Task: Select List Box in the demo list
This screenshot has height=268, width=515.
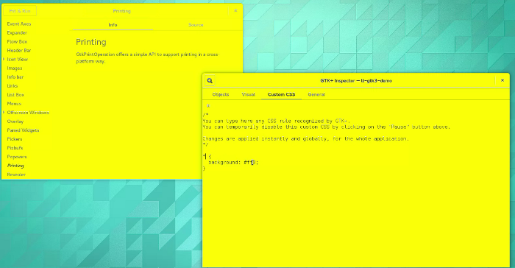Action: 15,95
